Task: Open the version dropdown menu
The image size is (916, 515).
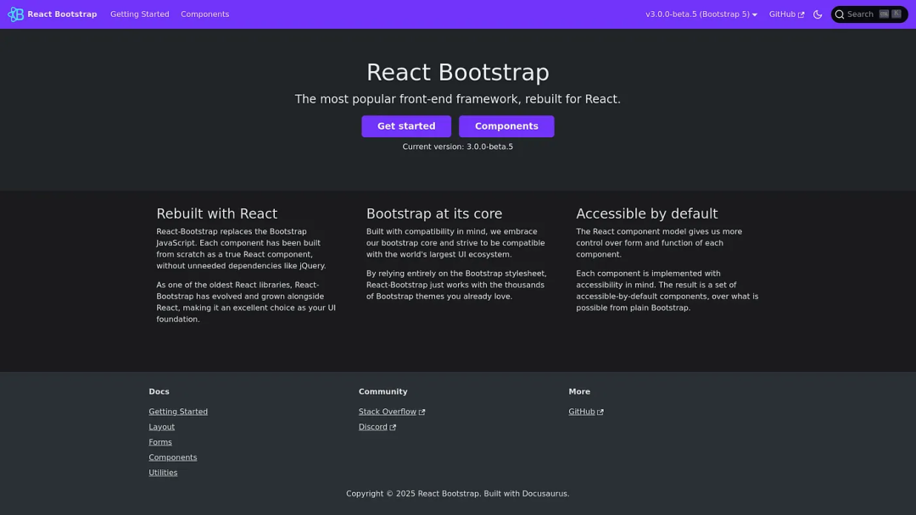Action: click(x=701, y=14)
